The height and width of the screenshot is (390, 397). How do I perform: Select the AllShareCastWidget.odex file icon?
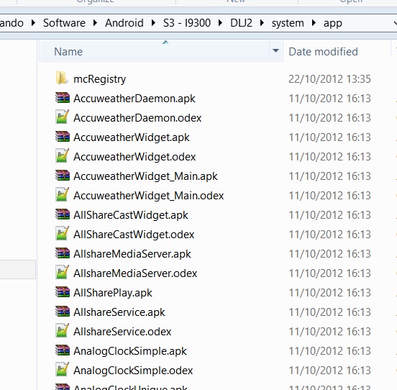pos(62,233)
